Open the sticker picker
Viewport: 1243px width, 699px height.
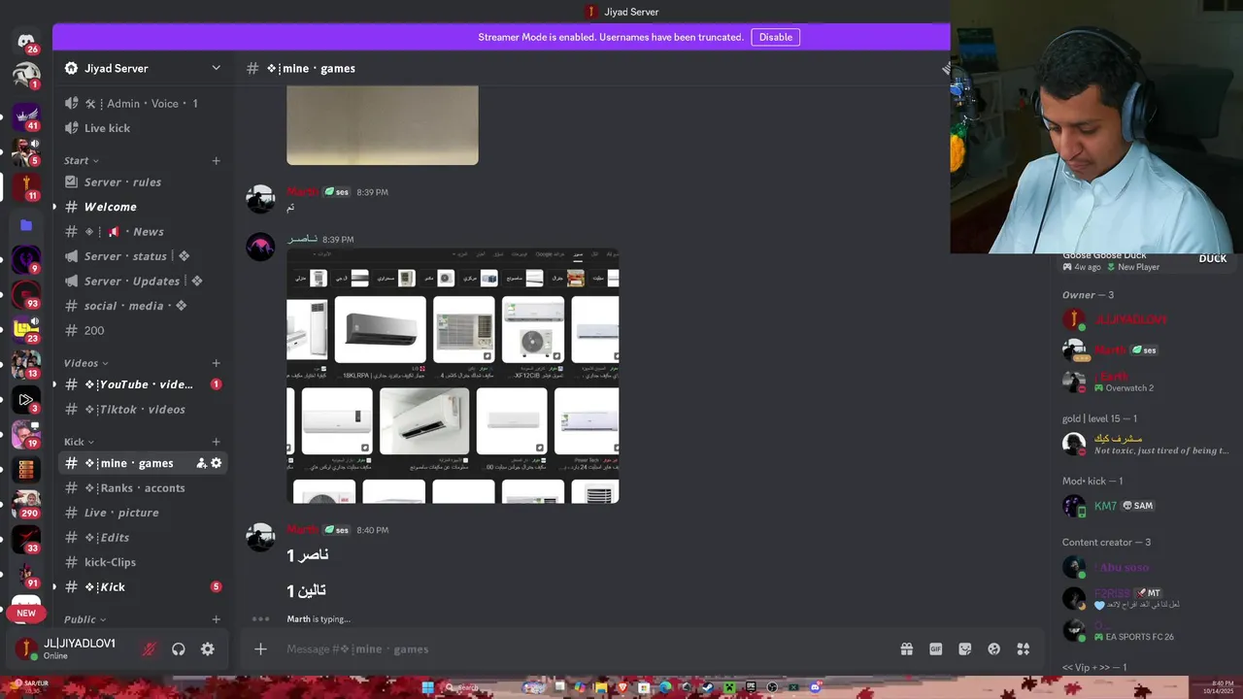tap(965, 649)
